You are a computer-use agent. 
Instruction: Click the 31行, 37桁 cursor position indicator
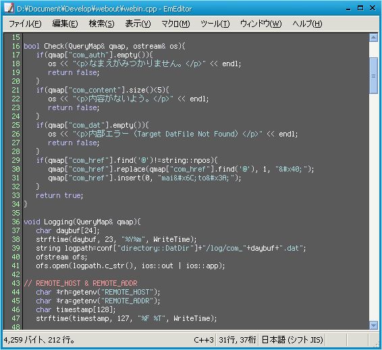(238, 340)
